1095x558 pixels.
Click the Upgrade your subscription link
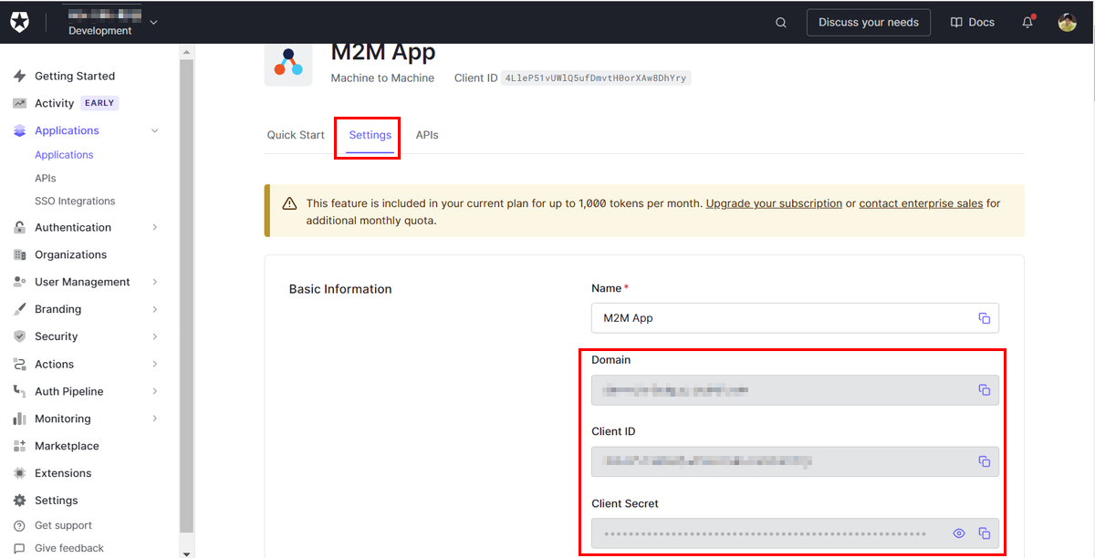[774, 203]
